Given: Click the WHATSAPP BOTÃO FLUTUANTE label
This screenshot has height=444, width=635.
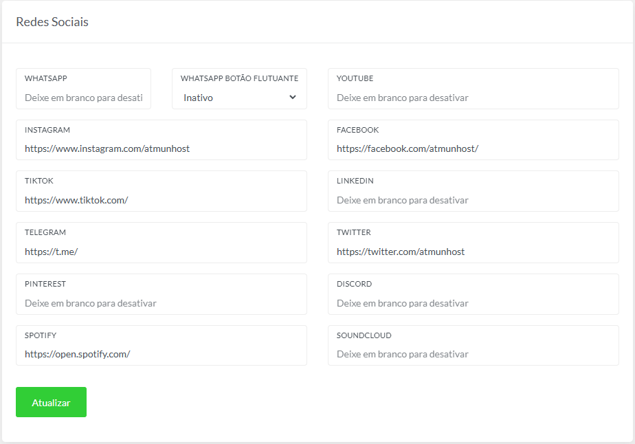Looking at the screenshot, I should (239, 78).
